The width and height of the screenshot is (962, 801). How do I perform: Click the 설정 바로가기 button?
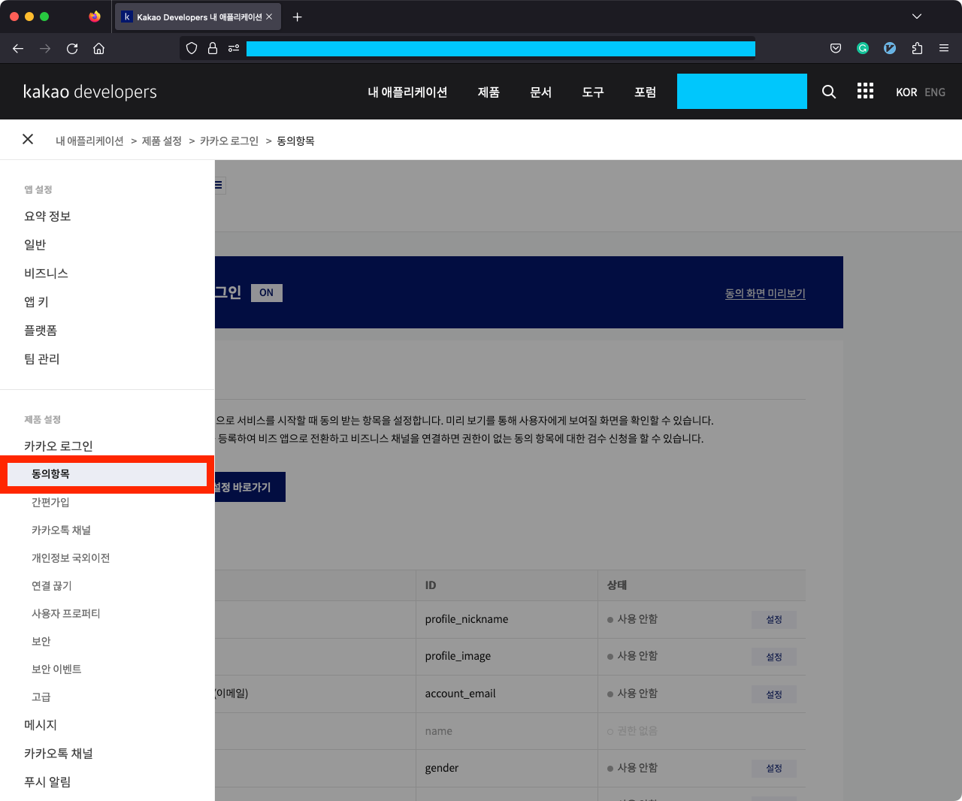pyautogui.click(x=250, y=487)
